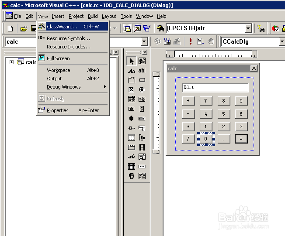Select the Combo Box control tool
Image resolution: width=285 pixels, height=236 pixels.
132,99
